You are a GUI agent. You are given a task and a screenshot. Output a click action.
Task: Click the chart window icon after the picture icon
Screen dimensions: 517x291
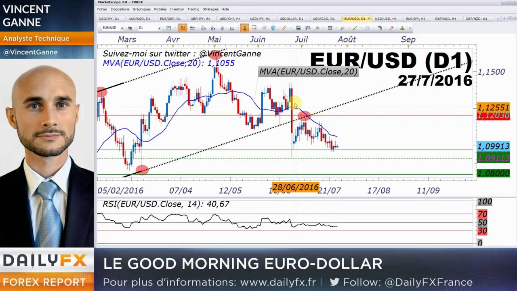tap(308, 28)
